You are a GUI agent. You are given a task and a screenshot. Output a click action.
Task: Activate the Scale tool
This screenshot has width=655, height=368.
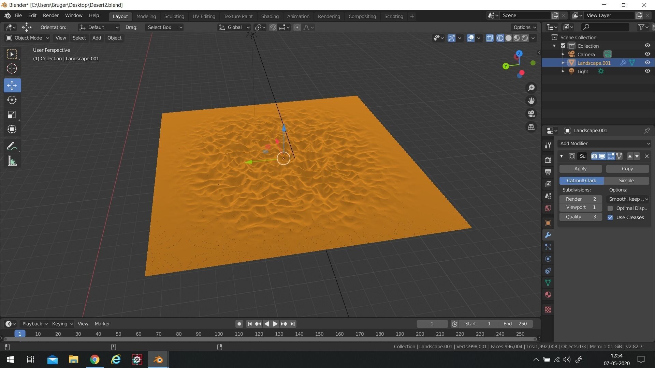[x=12, y=114]
